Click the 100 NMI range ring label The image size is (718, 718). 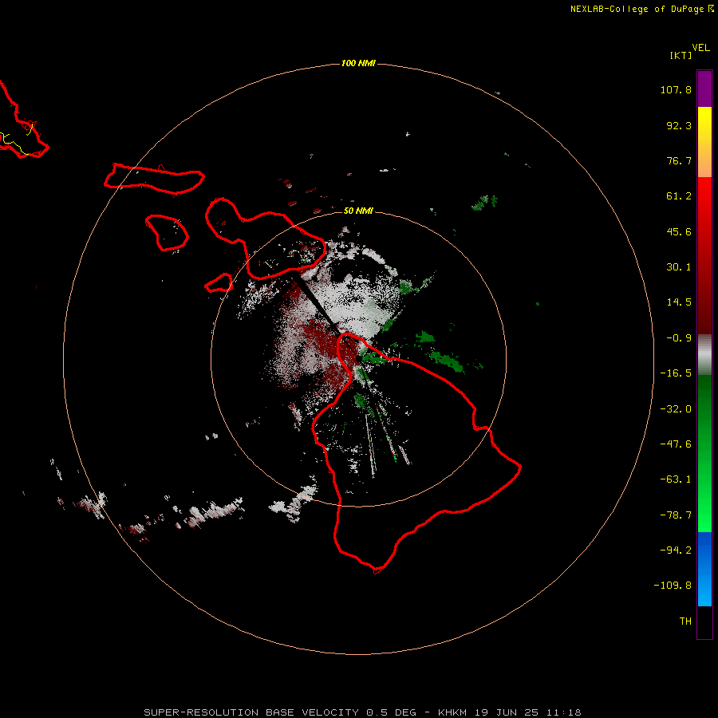pyautogui.click(x=358, y=63)
